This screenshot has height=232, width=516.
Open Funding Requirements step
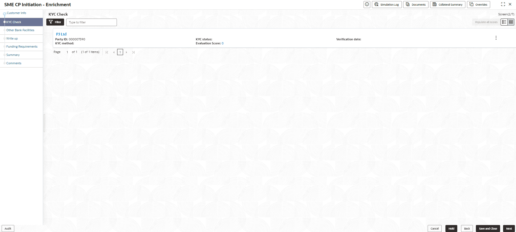[22, 47]
